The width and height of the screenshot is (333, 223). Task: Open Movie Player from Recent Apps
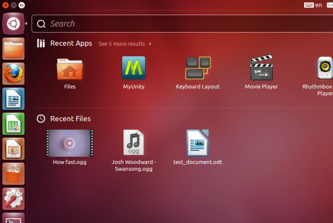point(261,67)
